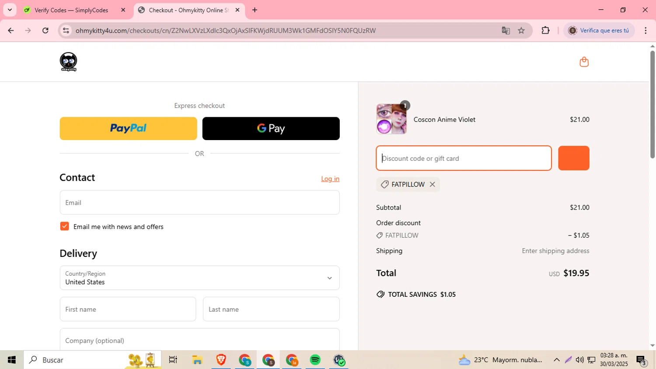Switch to the Verify Codes SimplyCodes tab

click(x=71, y=10)
